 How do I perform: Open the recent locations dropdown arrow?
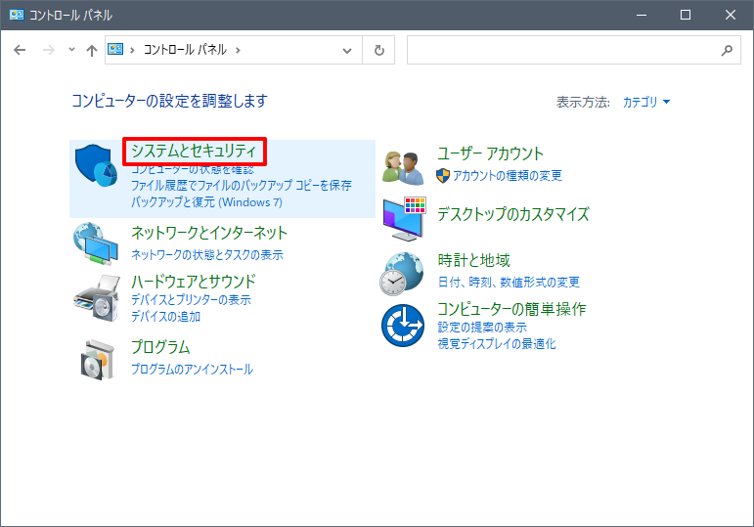coord(71,49)
